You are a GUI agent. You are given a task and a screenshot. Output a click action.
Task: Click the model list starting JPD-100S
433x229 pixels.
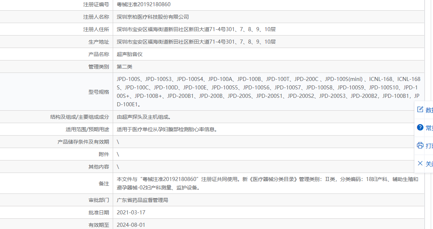[268, 92]
